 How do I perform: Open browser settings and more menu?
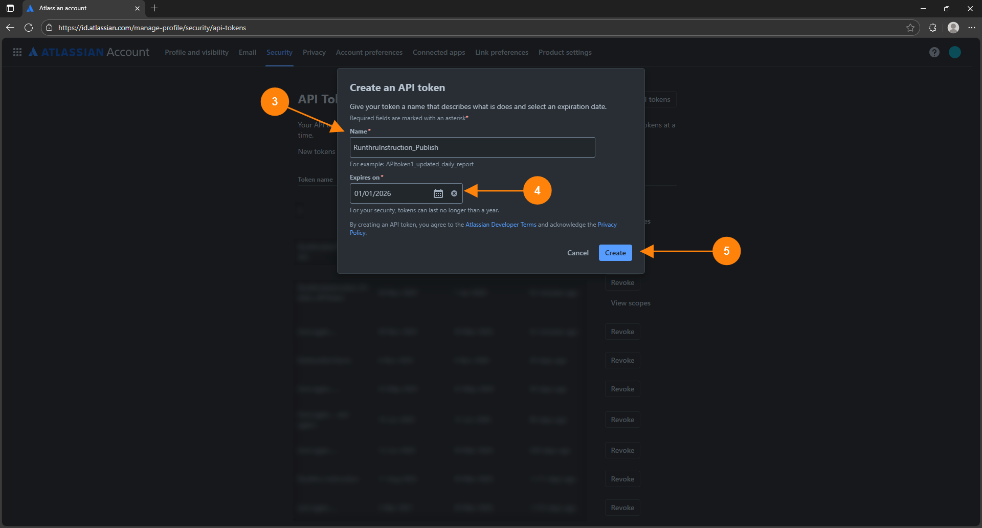971,28
